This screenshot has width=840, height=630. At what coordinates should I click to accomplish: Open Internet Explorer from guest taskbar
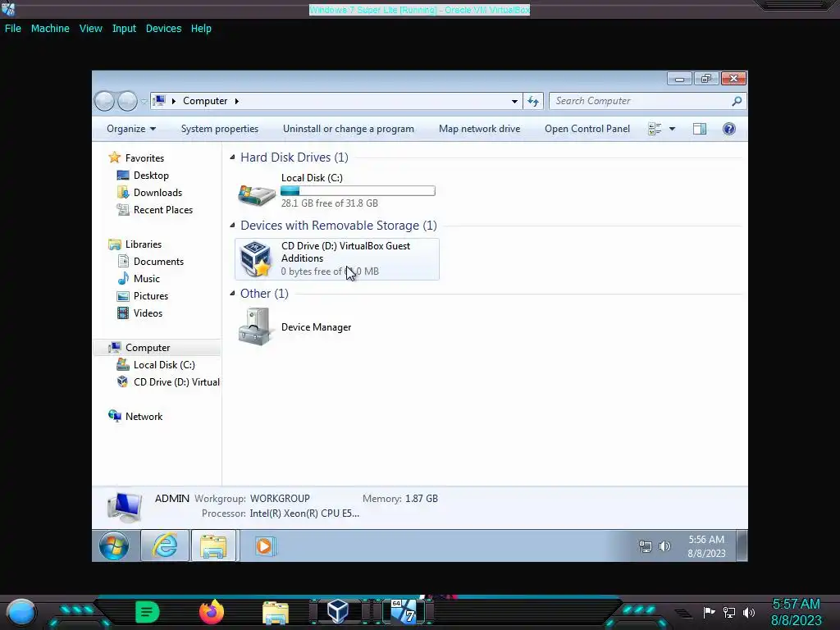pyautogui.click(x=165, y=546)
